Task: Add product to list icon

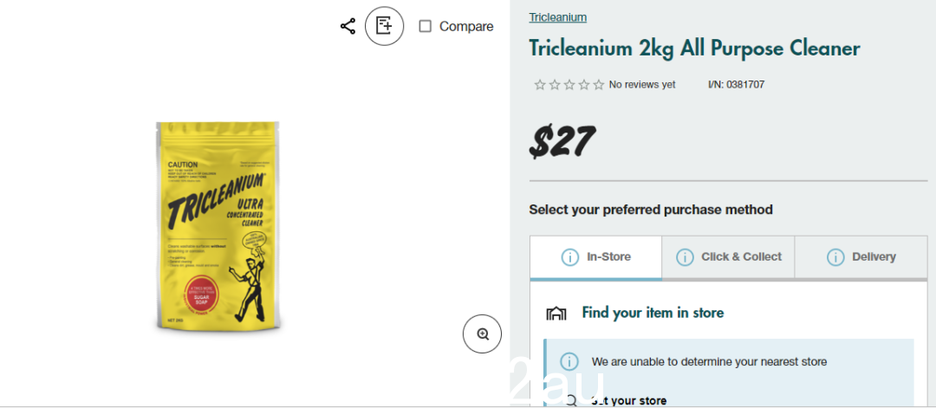Action: pyautogui.click(x=385, y=26)
